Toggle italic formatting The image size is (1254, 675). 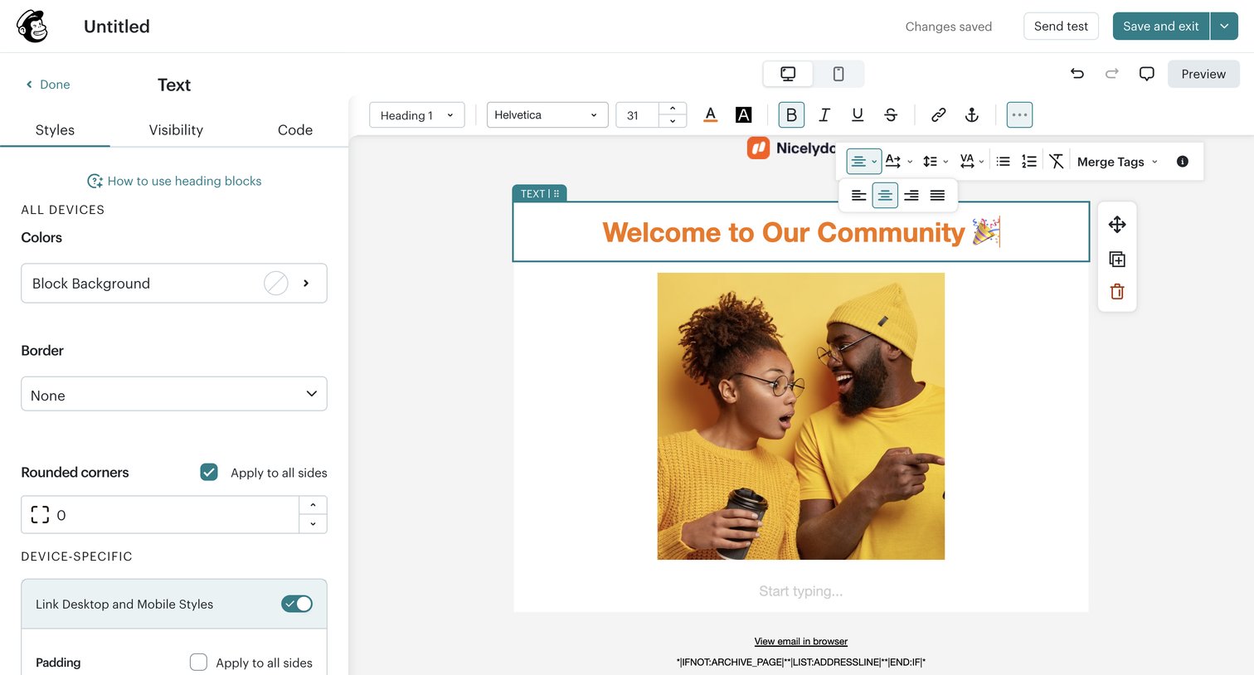tap(824, 115)
